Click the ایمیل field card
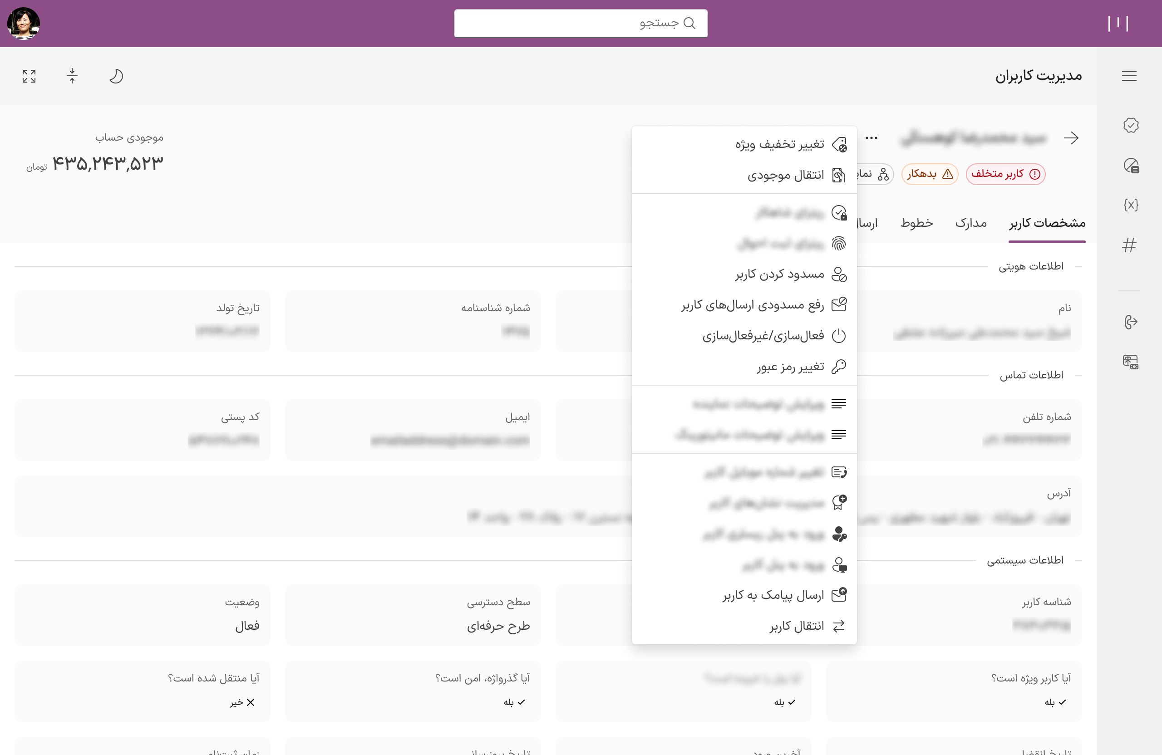 pos(413,430)
